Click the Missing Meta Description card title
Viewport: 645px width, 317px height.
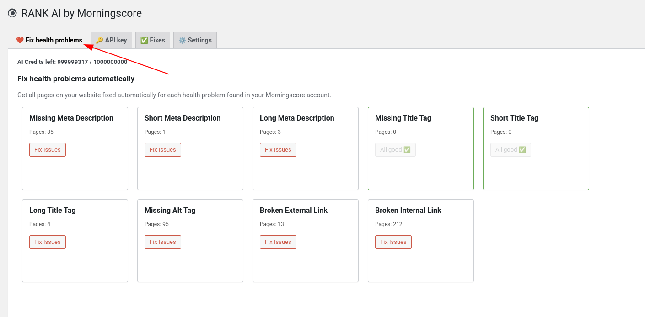coord(71,118)
